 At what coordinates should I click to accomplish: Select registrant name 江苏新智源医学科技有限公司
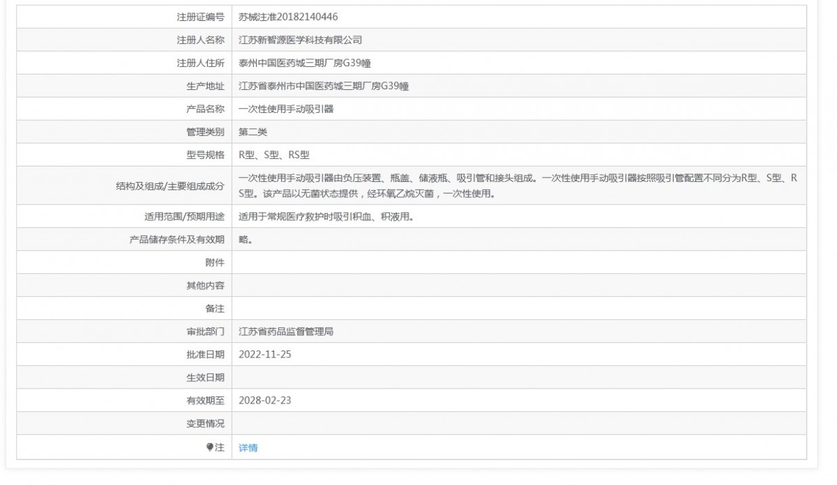click(x=300, y=40)
